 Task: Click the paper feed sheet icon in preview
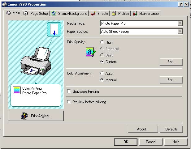[x=54, y=29]
